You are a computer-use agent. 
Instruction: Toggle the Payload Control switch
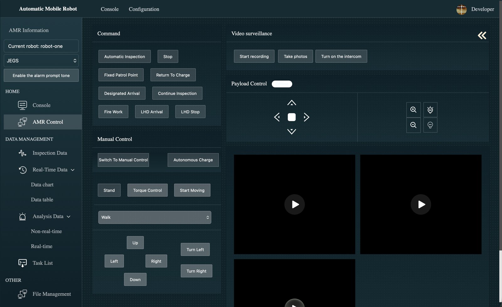coord(282,84)
